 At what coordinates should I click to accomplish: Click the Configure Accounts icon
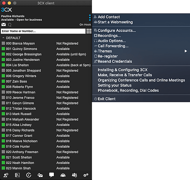96,30
